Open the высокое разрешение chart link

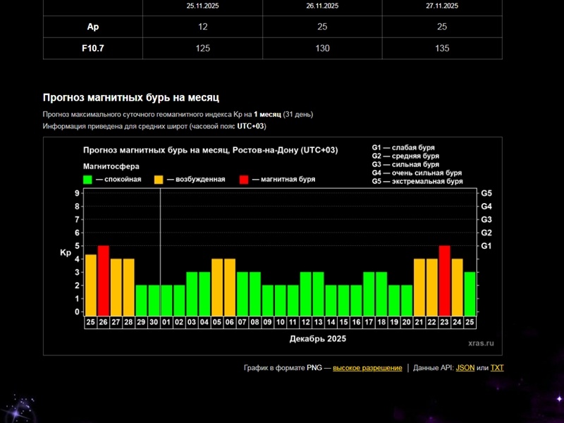pos(367,368)
